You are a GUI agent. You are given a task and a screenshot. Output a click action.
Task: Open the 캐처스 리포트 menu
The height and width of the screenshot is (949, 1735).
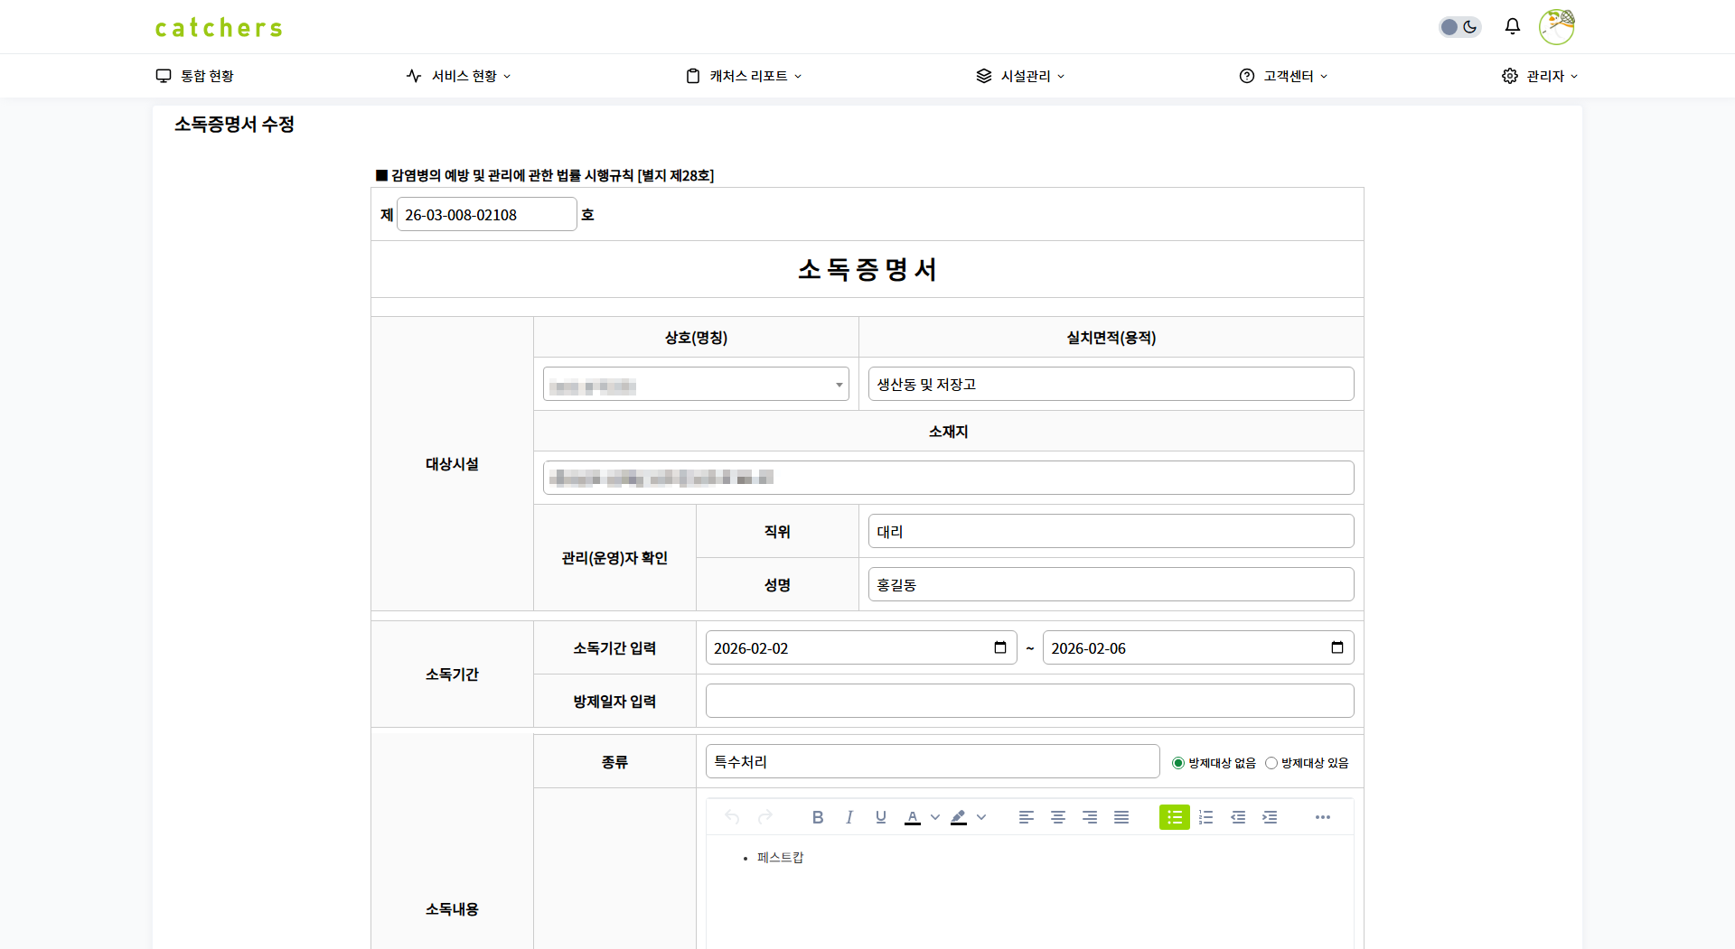coord(743,76)
